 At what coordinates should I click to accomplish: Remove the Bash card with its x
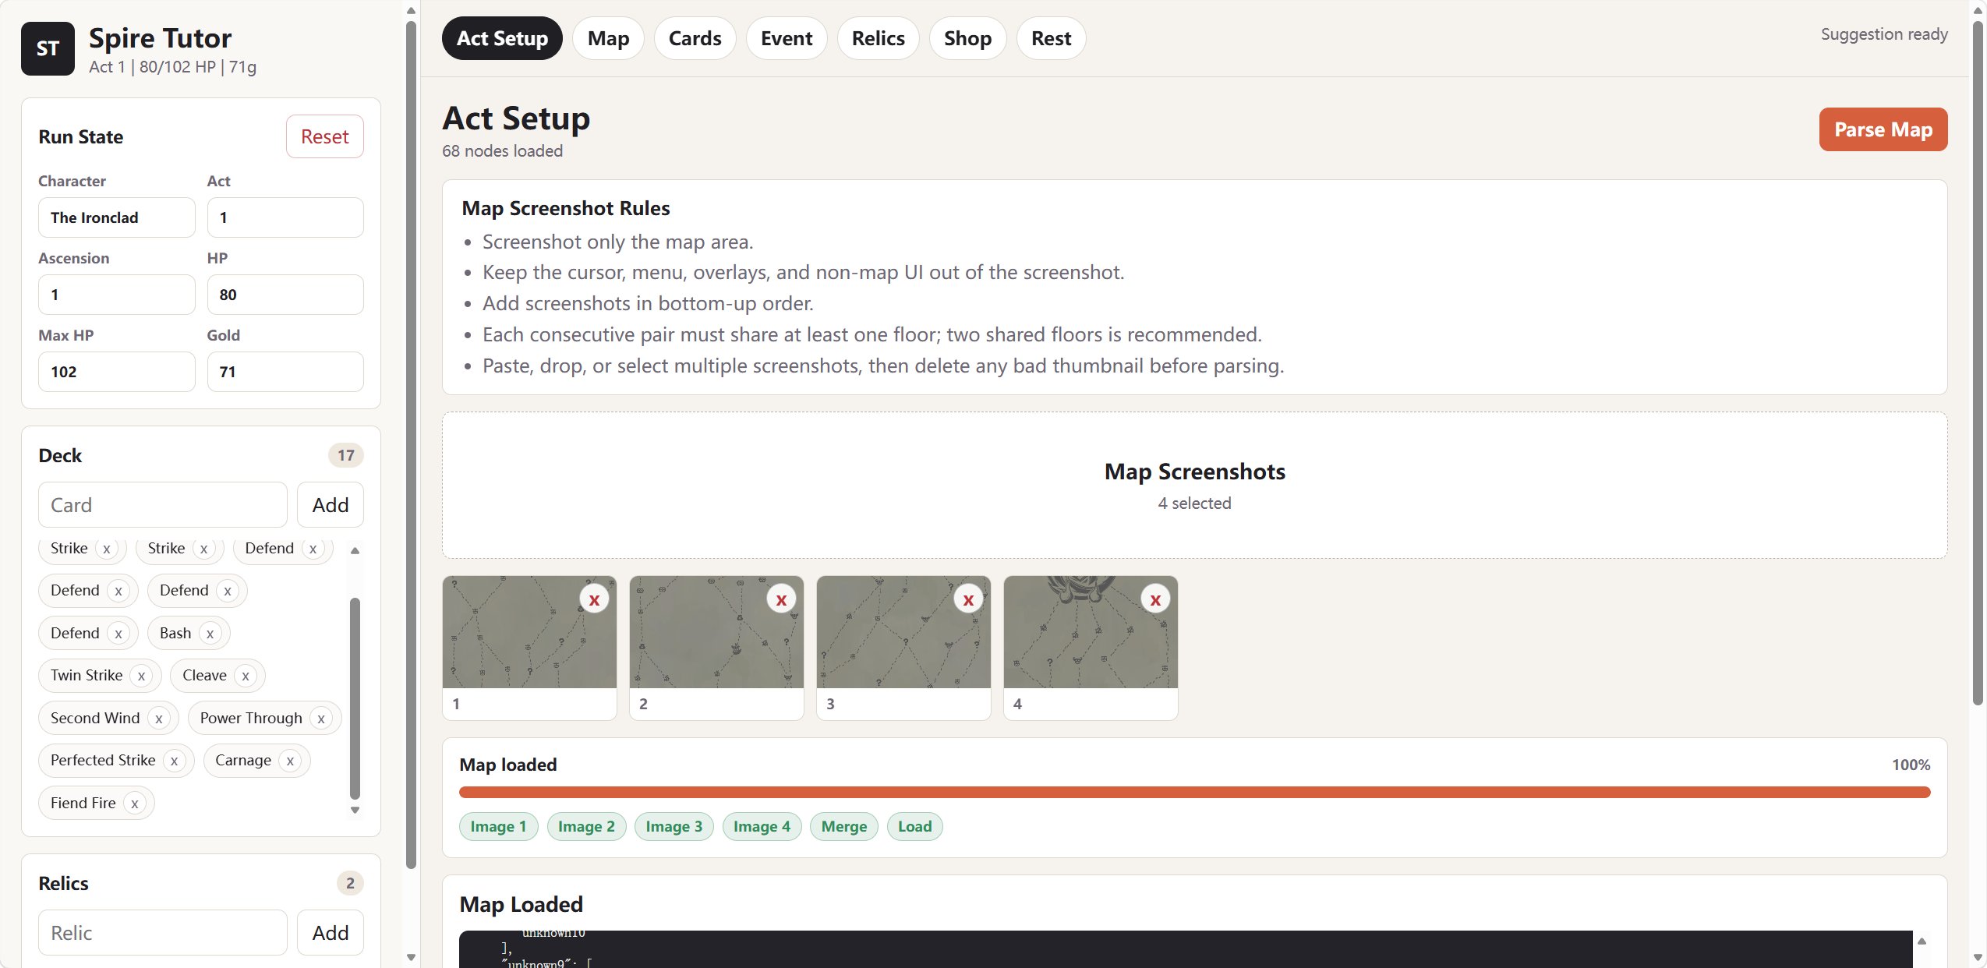210,634
